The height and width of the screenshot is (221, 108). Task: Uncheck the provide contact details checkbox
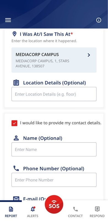click(x=14, y=123)
